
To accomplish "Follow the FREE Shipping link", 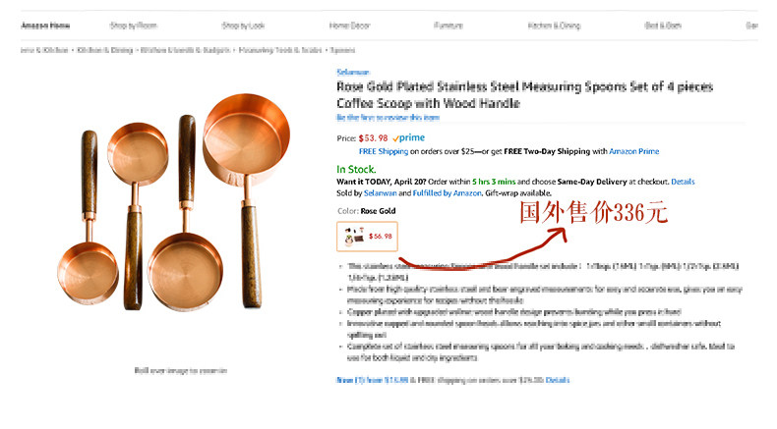I will pyautogui.click(x=382, y=152).
